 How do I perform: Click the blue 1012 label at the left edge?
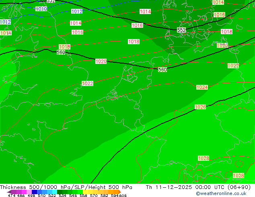coord(5,22)
